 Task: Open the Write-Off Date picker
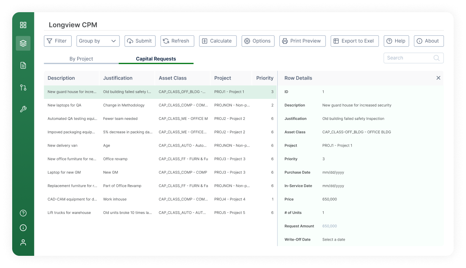click(334, 239)
